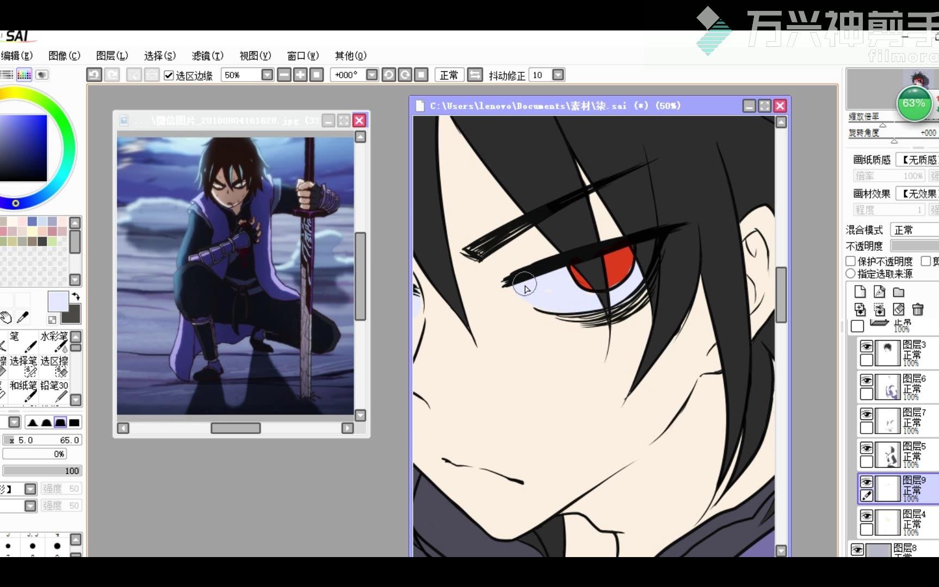The image size is (939, 587).
Task: Toggle the 选区边缘 checkbox
Action: [x=169, y=75]
